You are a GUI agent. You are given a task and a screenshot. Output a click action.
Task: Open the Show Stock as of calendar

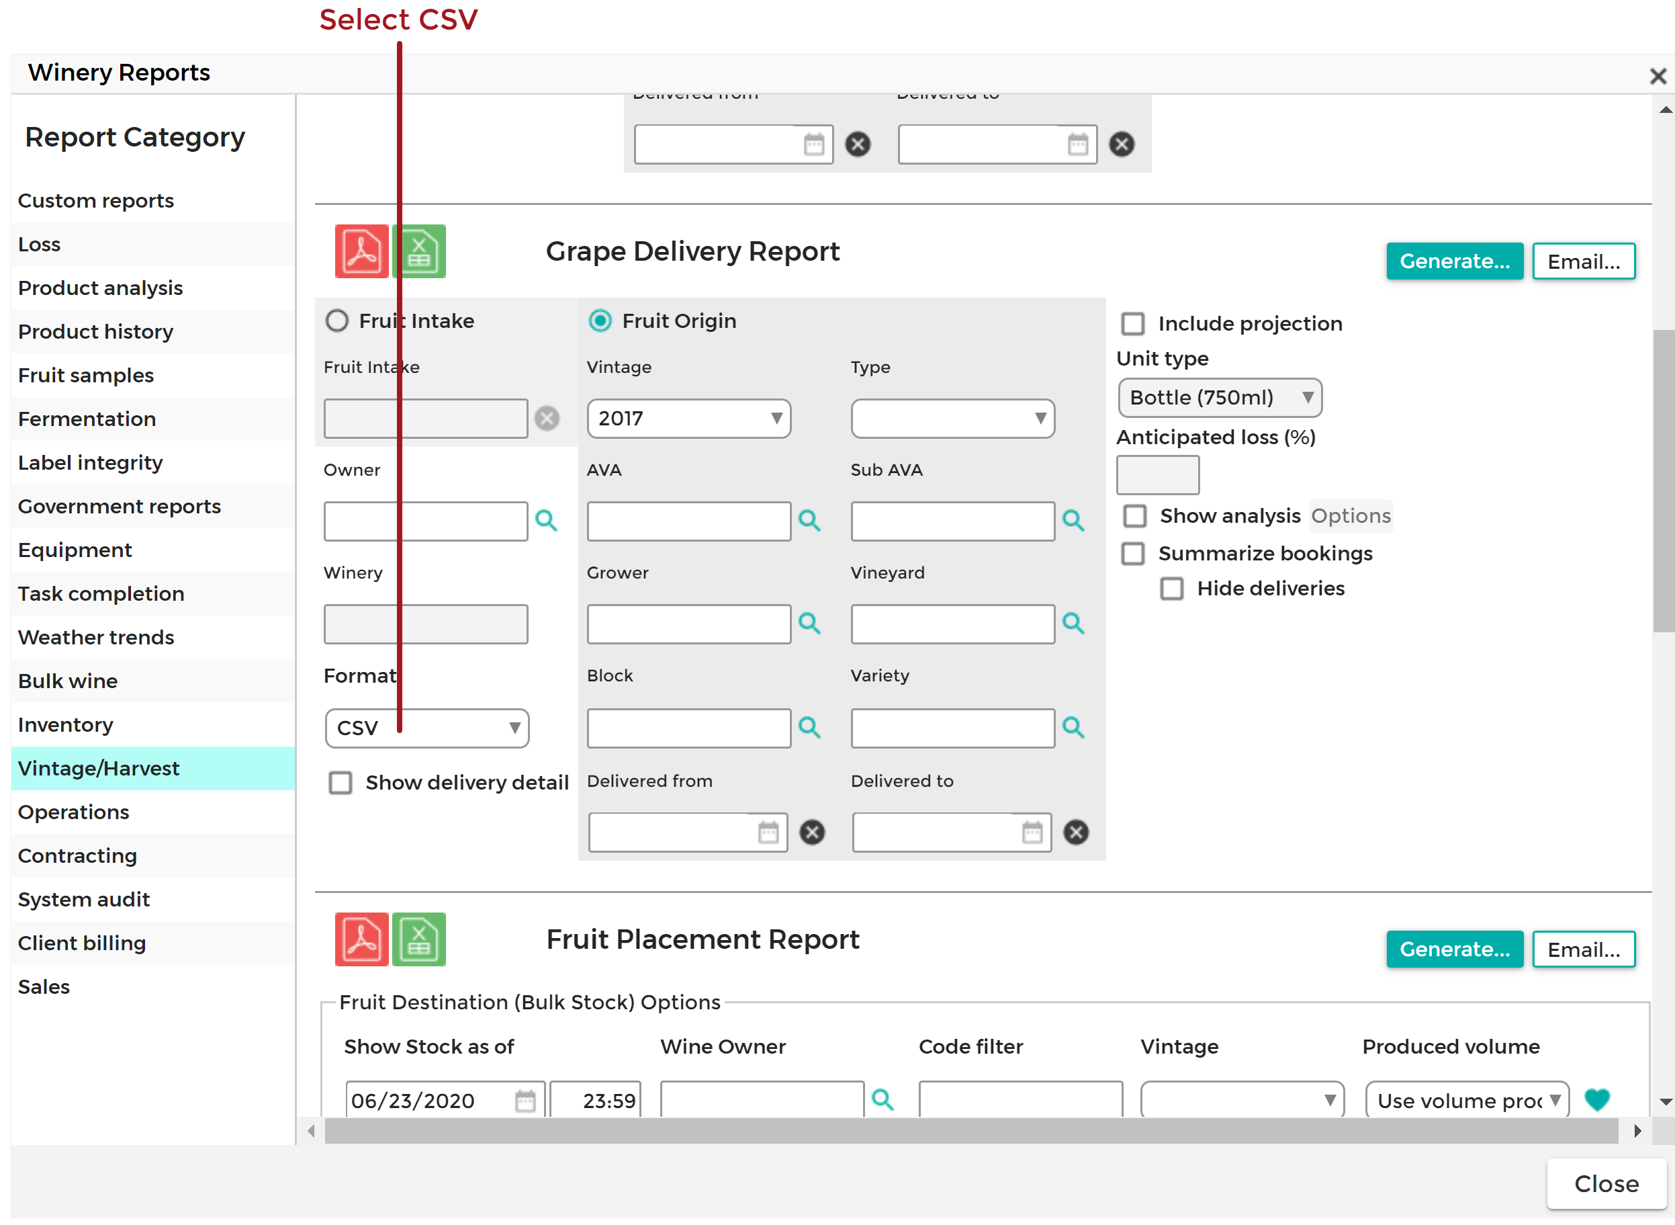pos(525,1101)
